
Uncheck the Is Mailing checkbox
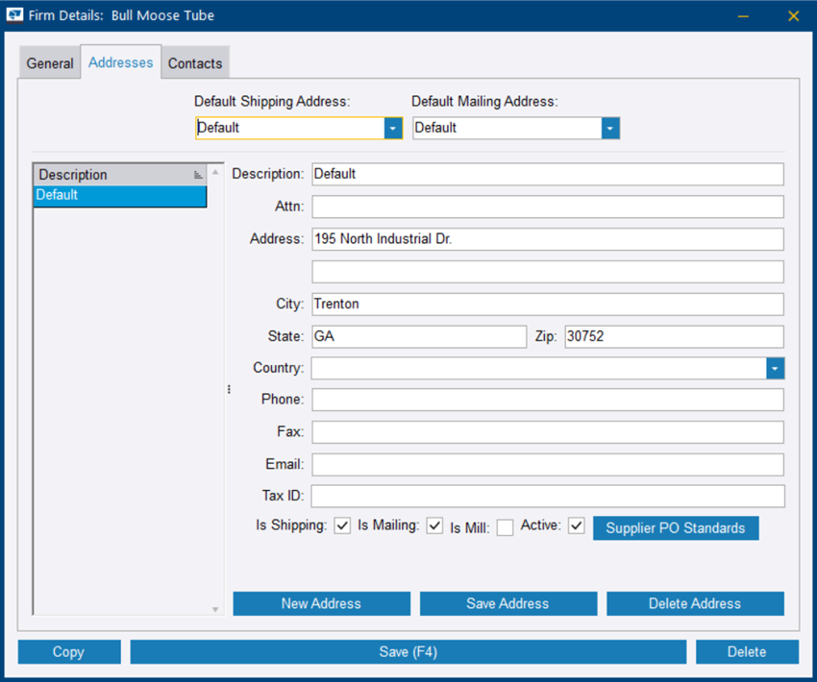pyautogui.click(x=434, y=526)
